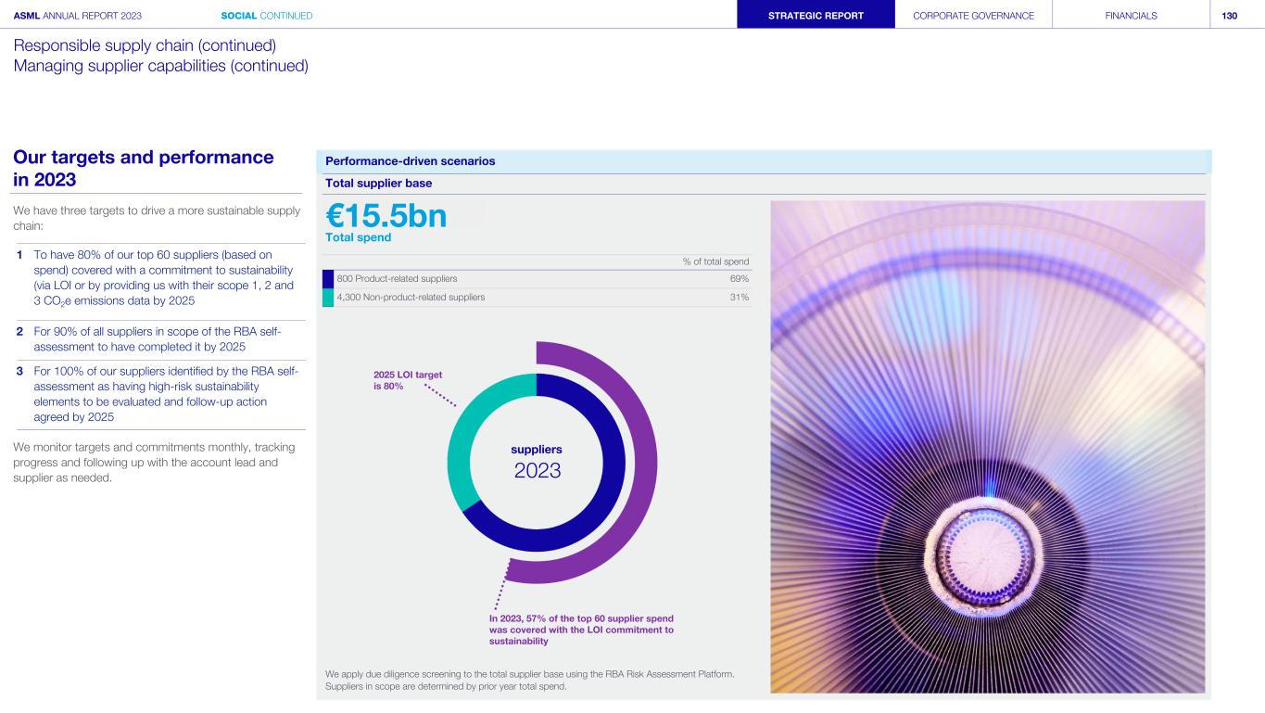This screenshot has width=1265, height=713.
Task: Open the Financials tab
Action: [x=1131, y=15]
